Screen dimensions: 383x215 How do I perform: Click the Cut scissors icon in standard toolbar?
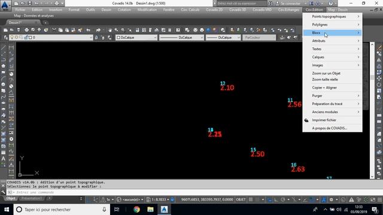point(54,30)
